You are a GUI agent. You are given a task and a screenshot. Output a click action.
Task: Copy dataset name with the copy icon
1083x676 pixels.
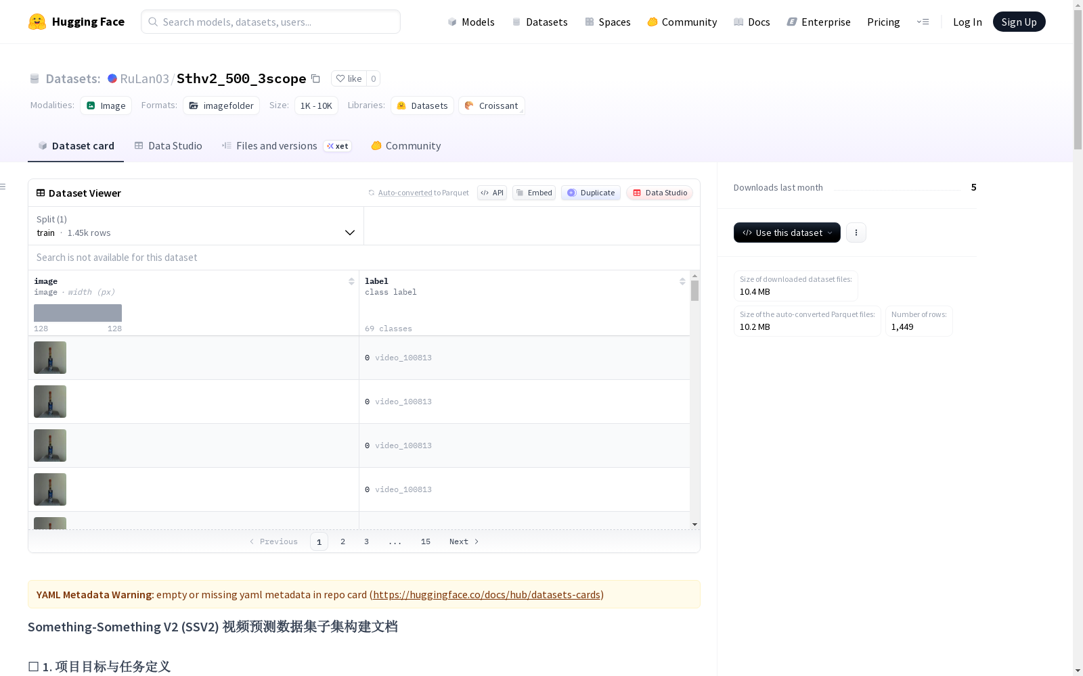(x=315, y=78)
